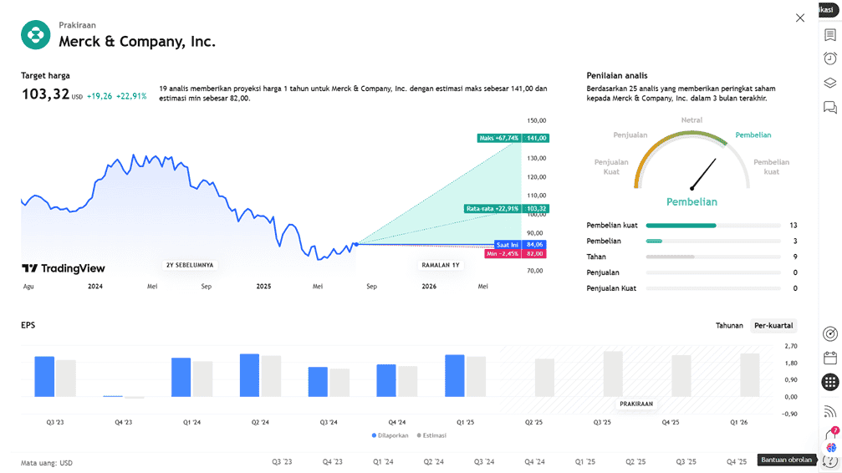Viewport: 842px width, 473px height.
Task: Click the Q3 '25 forecast gray bar
Action: click(x=613, y=374)
